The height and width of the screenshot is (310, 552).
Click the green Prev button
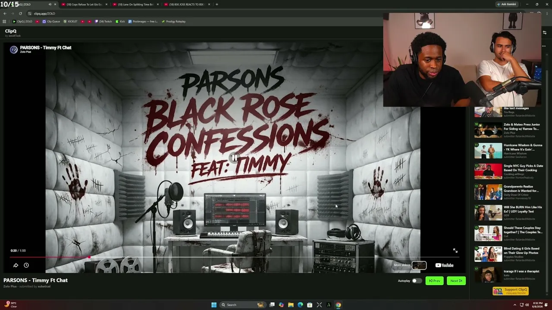[x=434, y=281]
